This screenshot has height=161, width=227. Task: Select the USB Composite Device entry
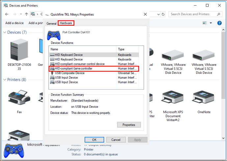coord(69,73)
